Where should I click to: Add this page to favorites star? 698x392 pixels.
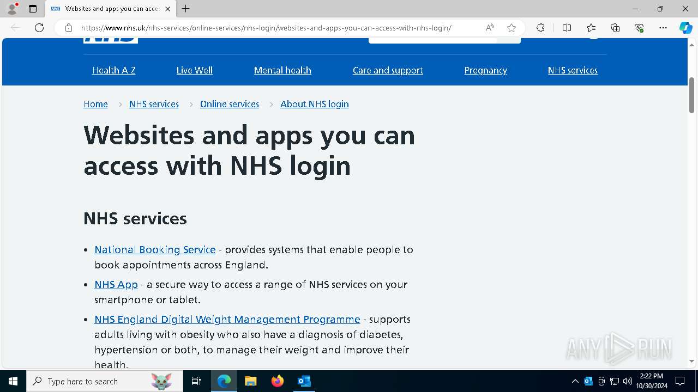[x=511, y=28]
